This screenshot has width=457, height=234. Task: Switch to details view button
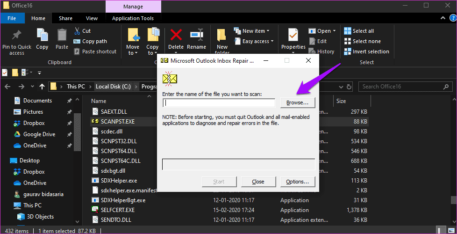click(441, 230)
